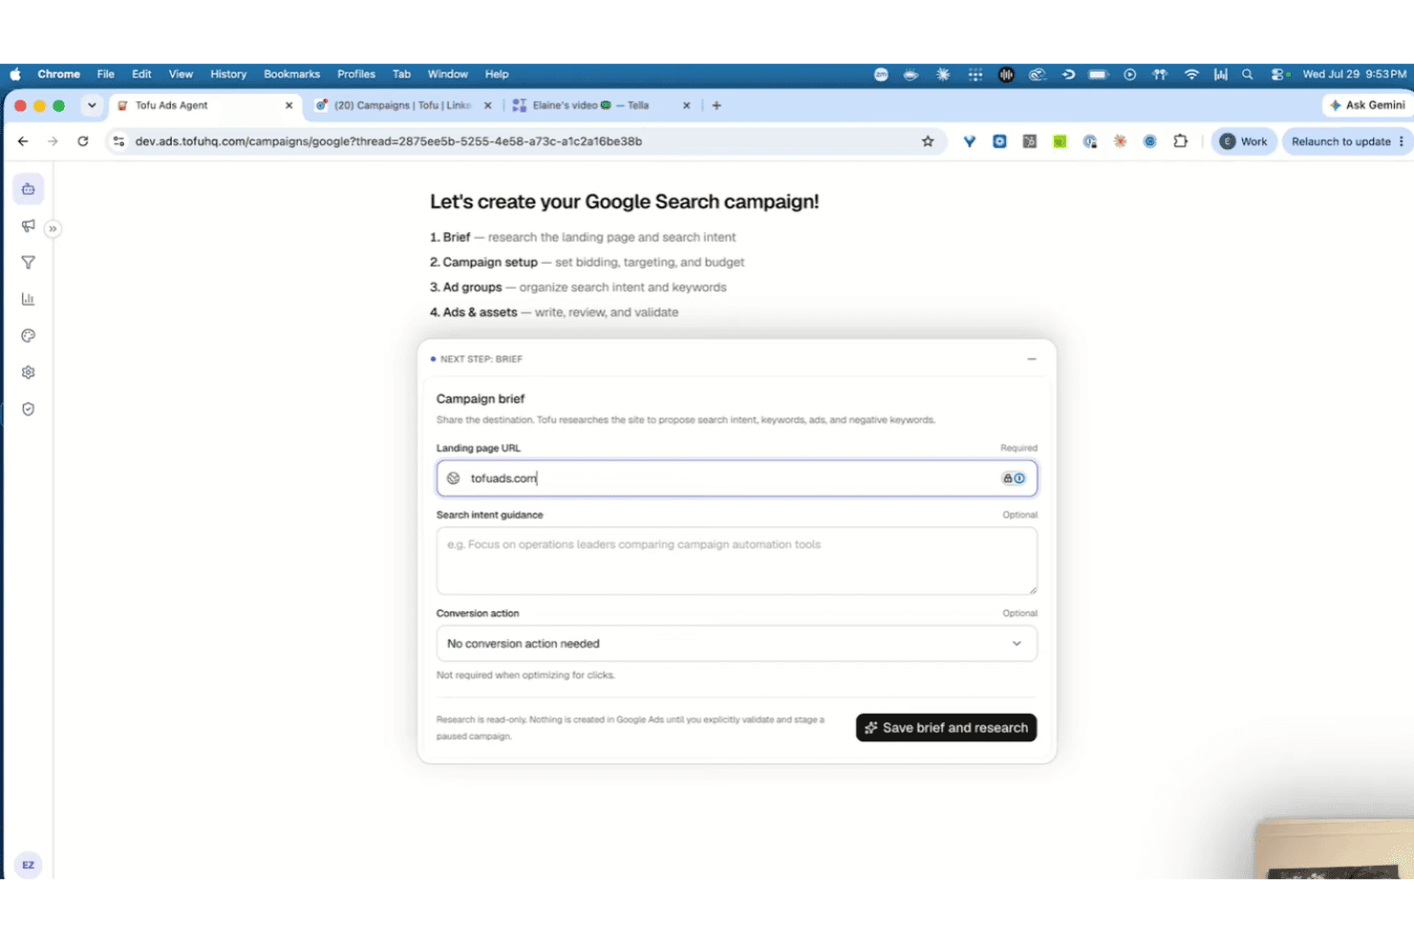
Task: Open the shield check sidebar icon
Action: [29, 409]
